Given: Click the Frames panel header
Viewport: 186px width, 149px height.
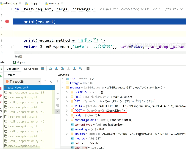Looking at the screenshot, I should point(11,75).
